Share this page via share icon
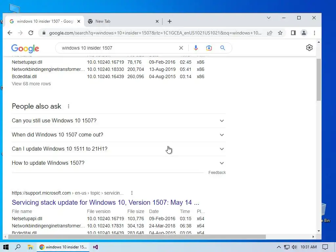This screenshot has height=252, width=336. pyautogui.click(x=270, y=33)
